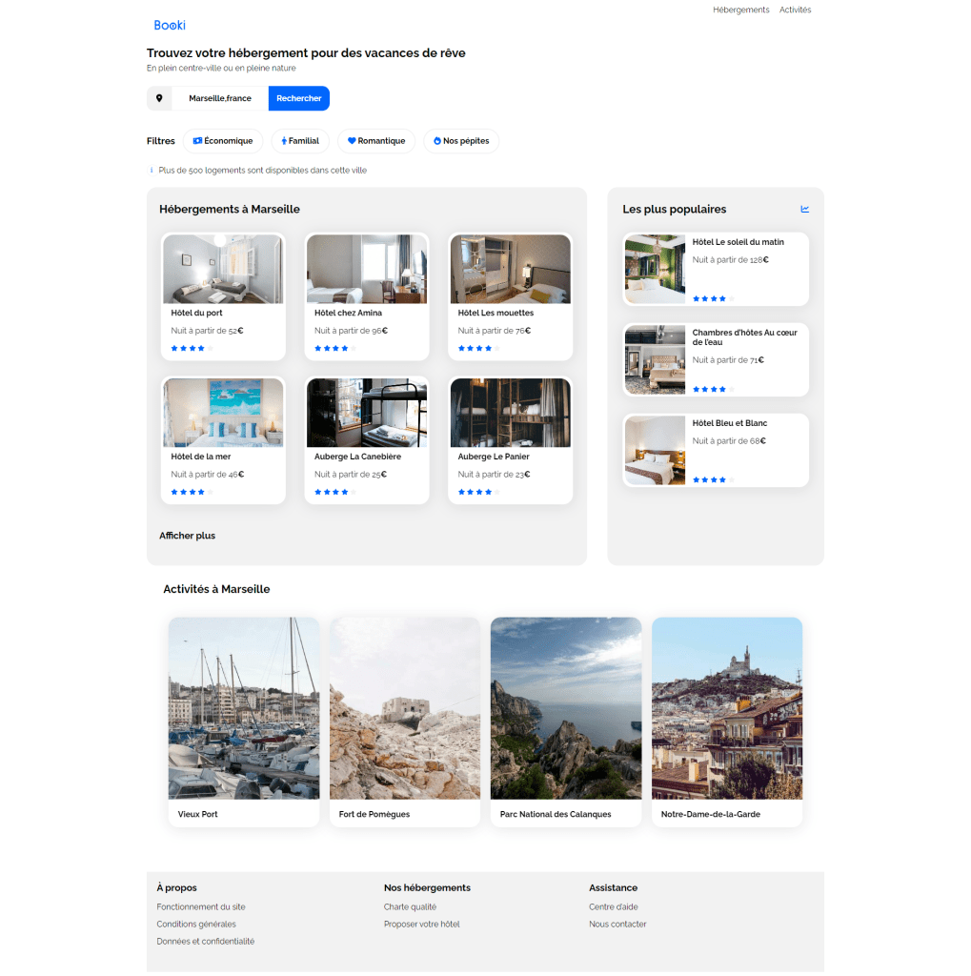Open Charte qualité footer link
This screenshot has height=976, width=971.
pyautogui.click(x=410, y=907)
